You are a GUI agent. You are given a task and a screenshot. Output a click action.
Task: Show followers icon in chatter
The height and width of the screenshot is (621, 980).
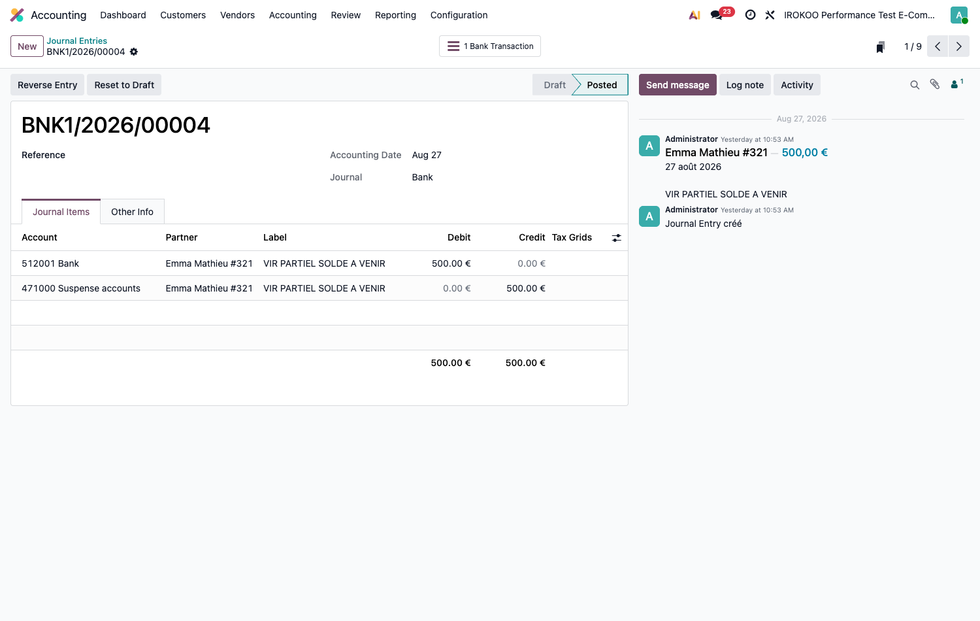(957, 84)
